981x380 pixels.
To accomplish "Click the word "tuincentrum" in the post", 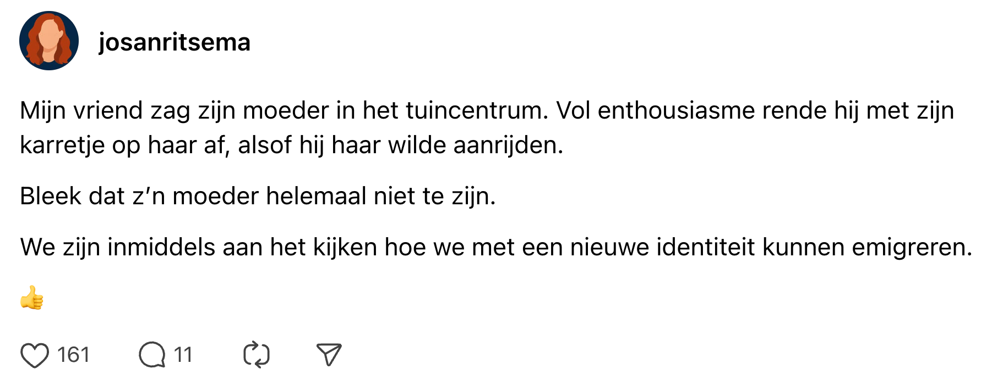I will 477,111.
